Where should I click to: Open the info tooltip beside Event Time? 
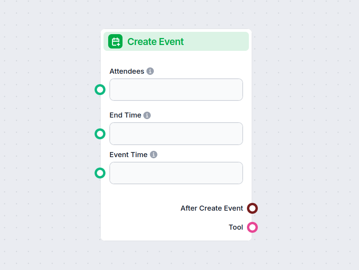click(154, 154)
